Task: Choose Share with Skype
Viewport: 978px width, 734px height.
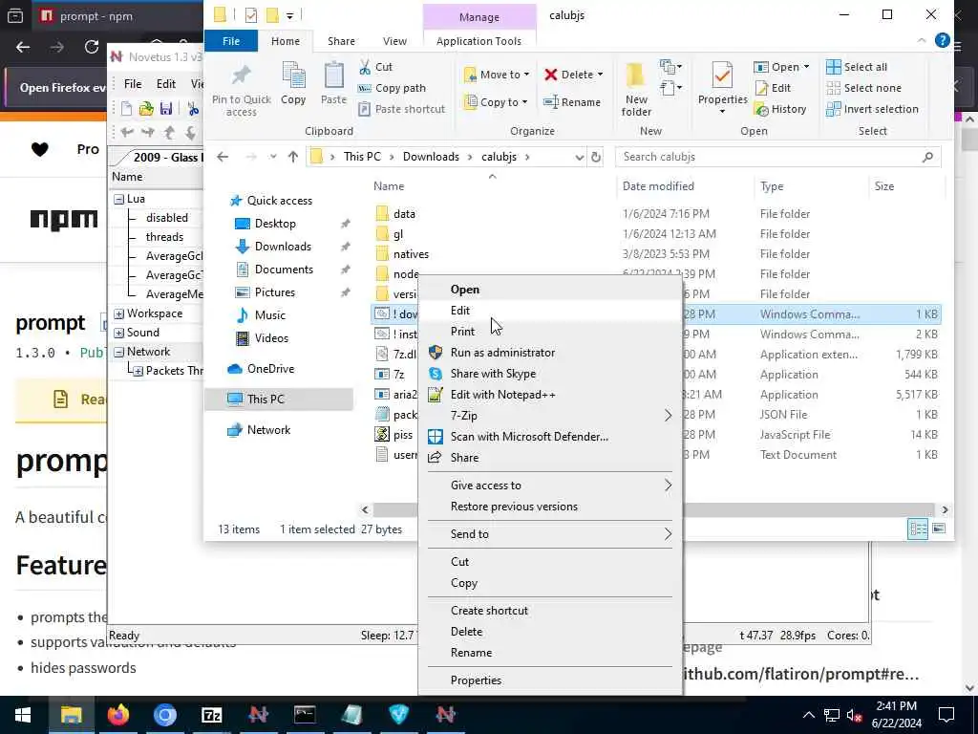Action: click(x=549, y=374)
